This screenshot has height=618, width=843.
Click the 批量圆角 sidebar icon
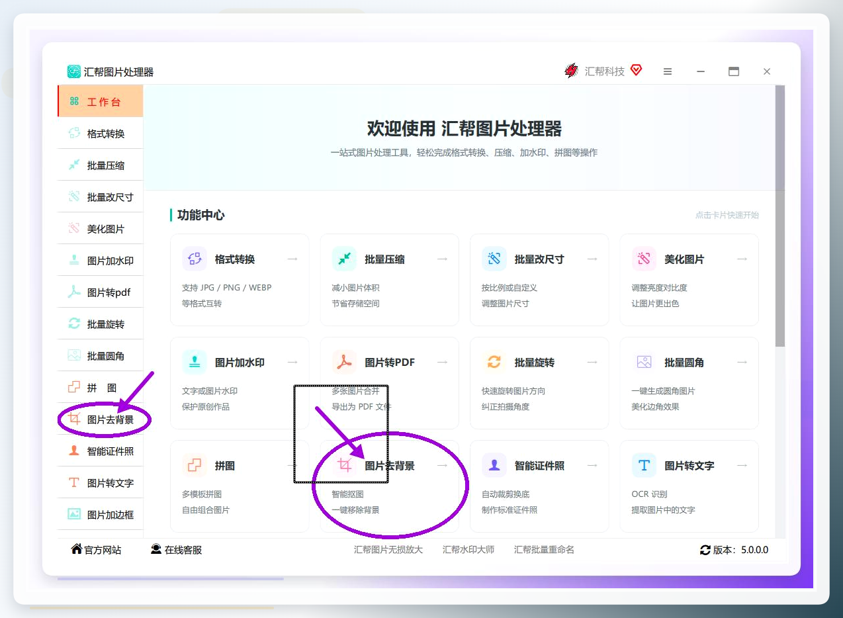click(74, 355)
